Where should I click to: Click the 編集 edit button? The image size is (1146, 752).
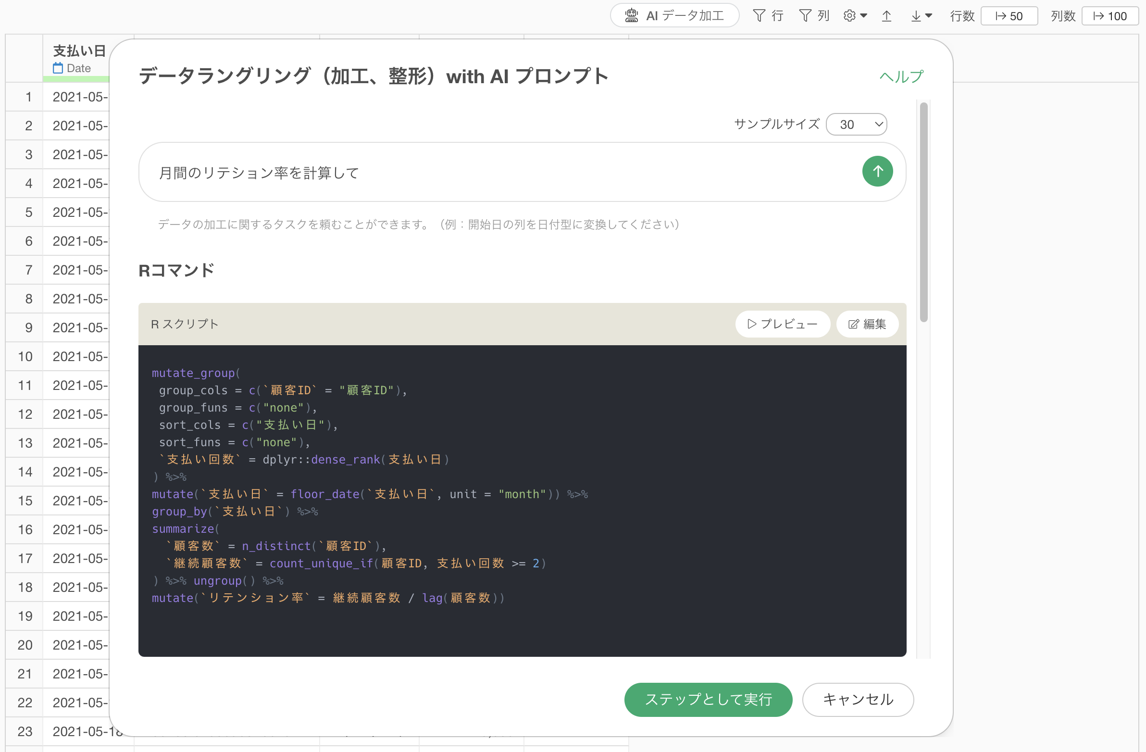(867, 324)
